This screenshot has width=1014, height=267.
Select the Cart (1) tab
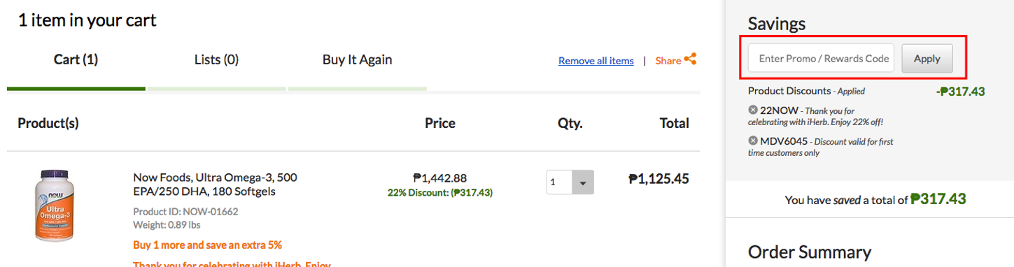coord(76,59)
